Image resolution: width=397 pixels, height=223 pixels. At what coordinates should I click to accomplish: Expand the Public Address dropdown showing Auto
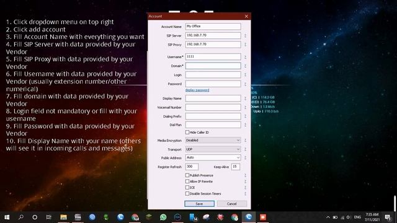213,157
